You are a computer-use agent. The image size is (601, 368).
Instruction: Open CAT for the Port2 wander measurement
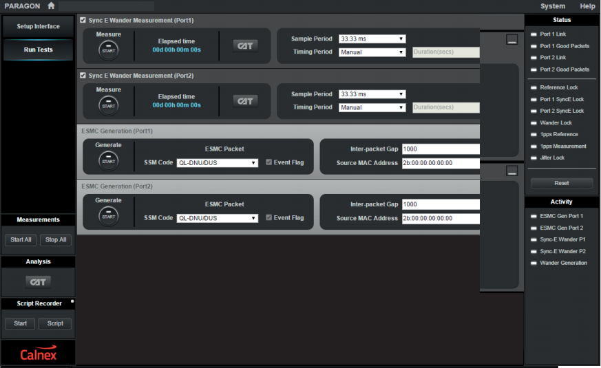click(x=244, y=101)
